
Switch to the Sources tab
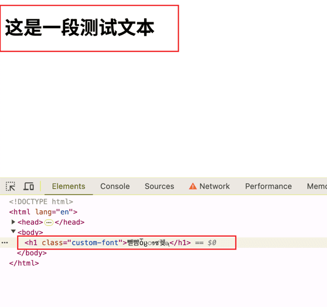click(x=159, y=186)
